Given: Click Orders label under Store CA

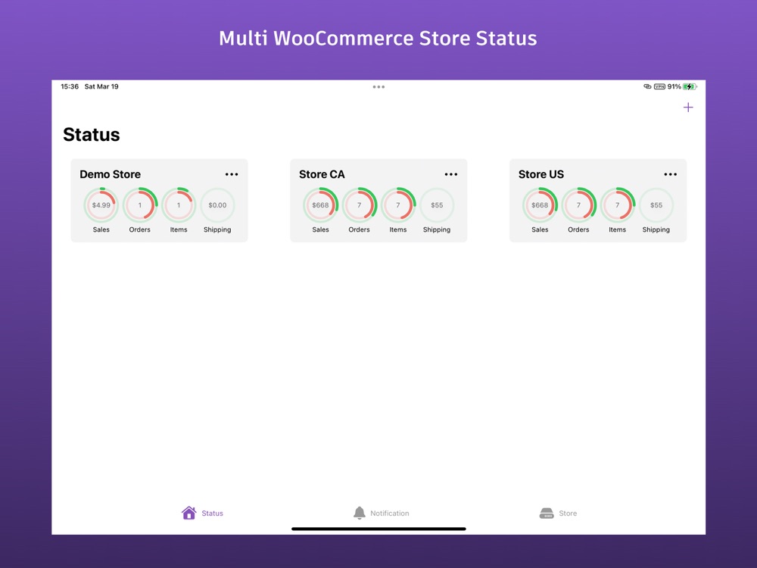Looking at the screenshot, I should (x=359, y=229).
